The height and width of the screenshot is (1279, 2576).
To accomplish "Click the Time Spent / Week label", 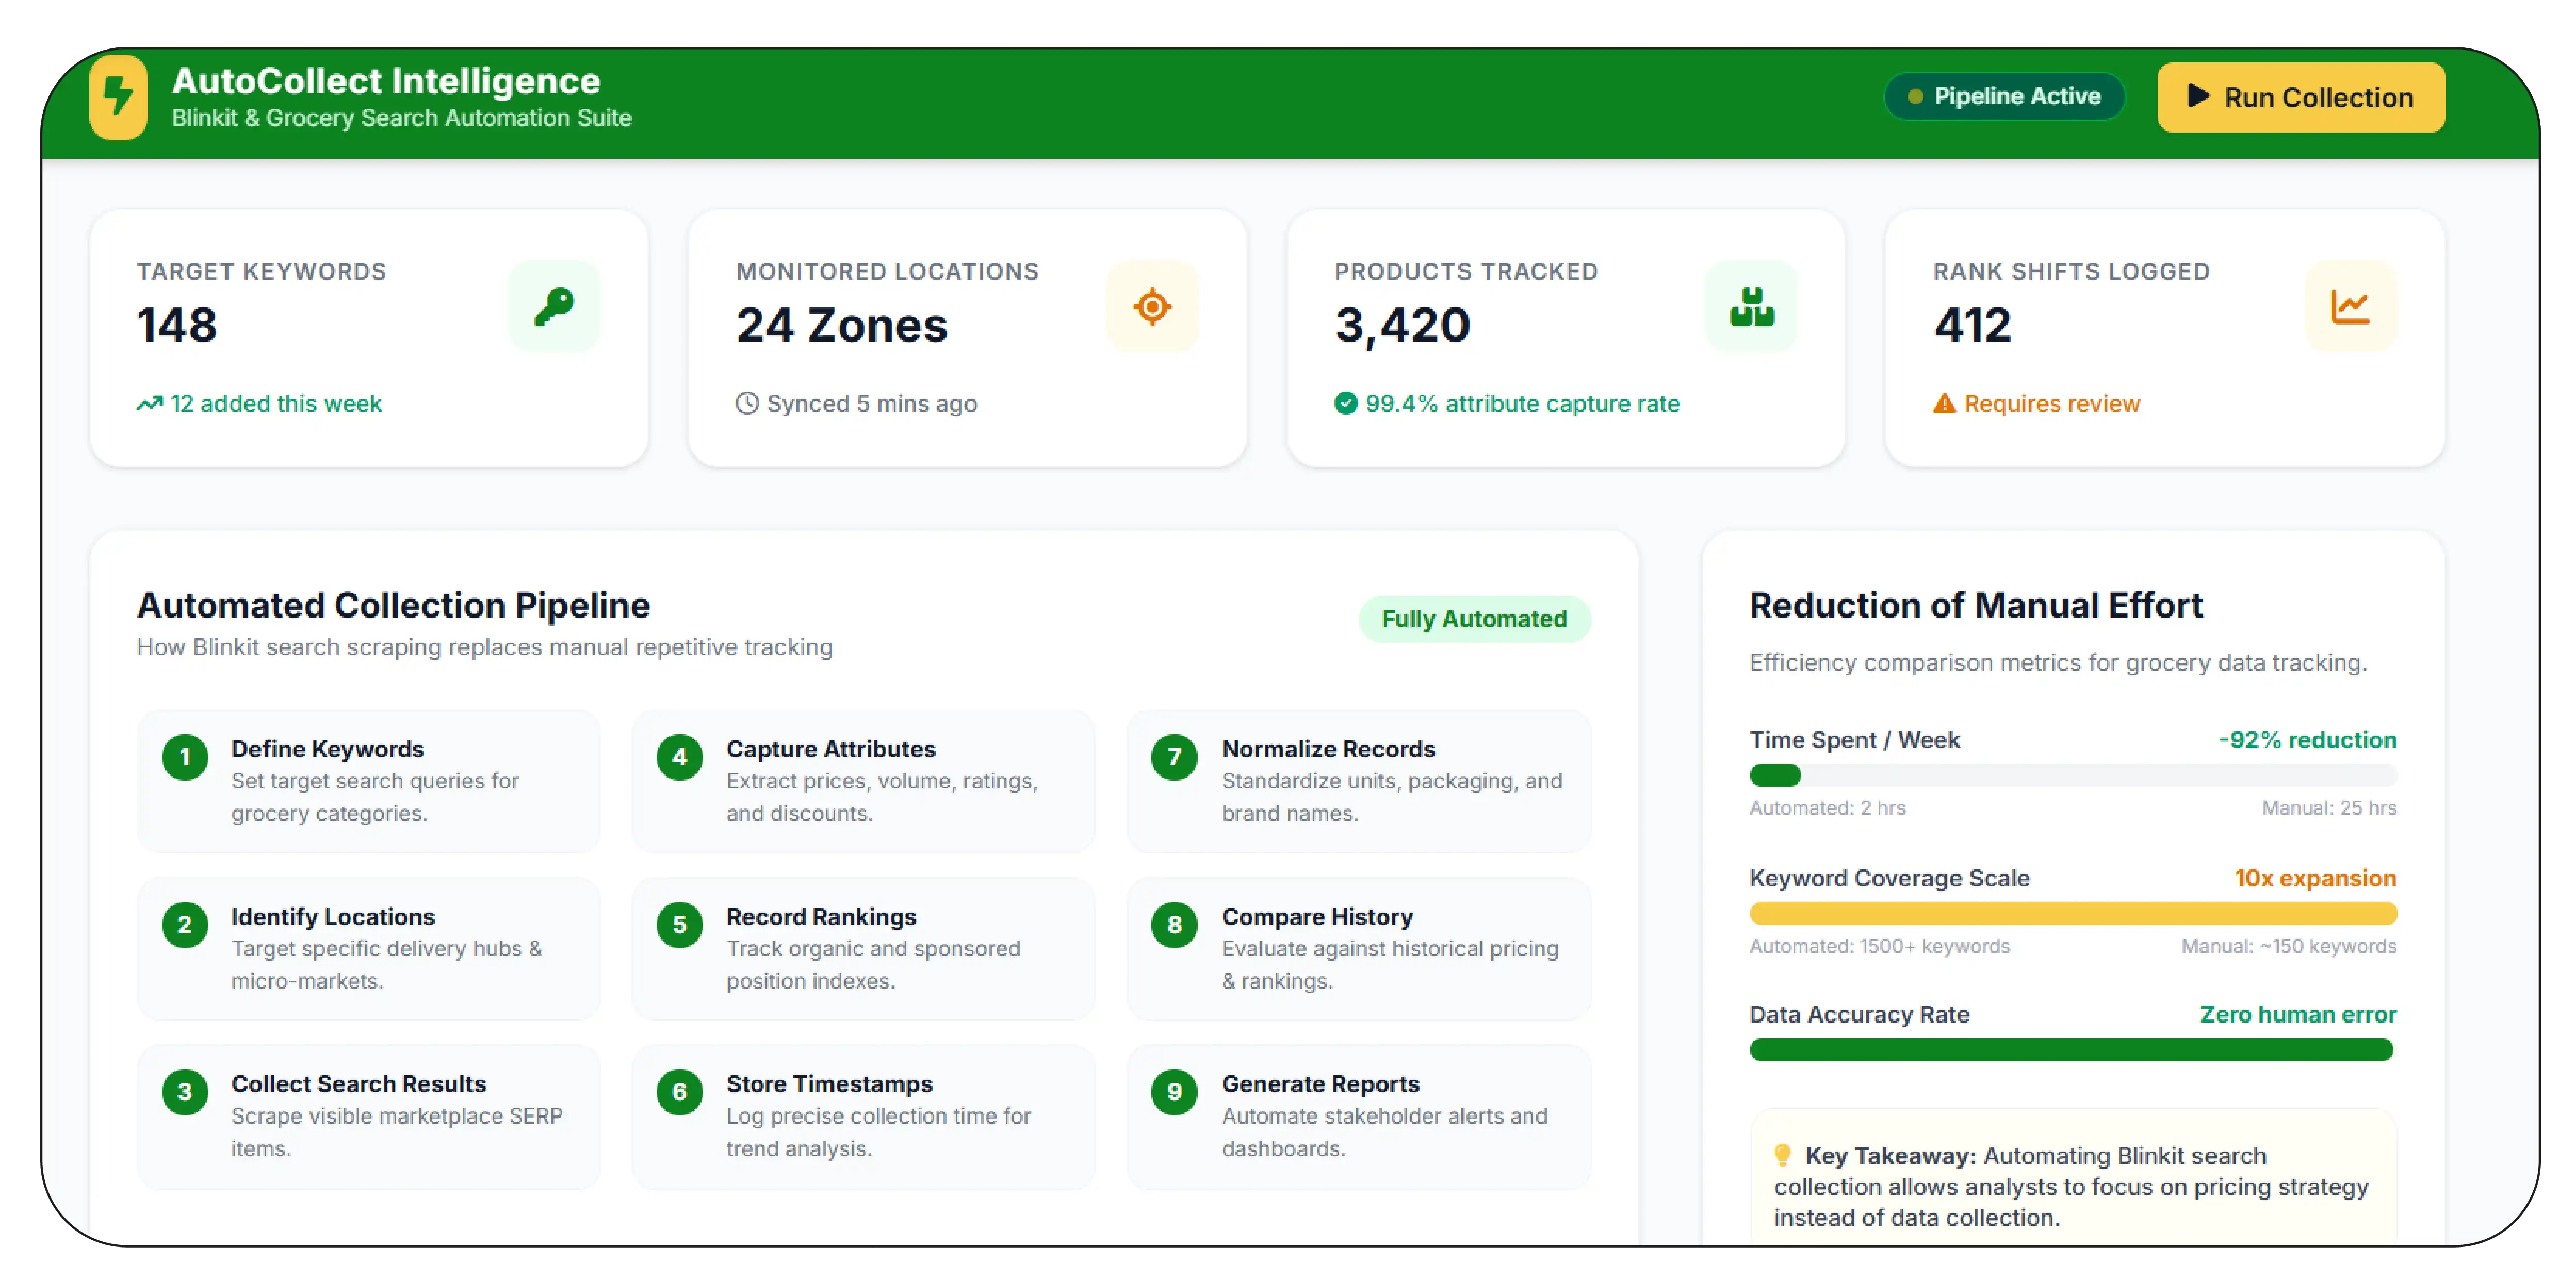I will [x=1854, y=740].
